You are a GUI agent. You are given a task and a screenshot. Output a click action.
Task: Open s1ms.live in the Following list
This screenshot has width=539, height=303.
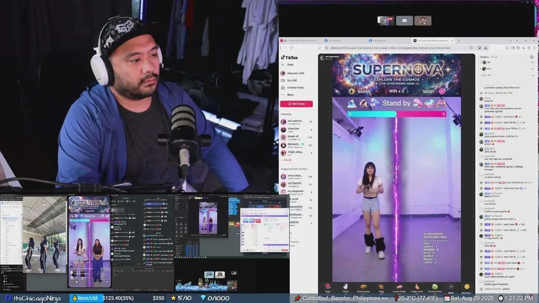(x=296, y=130)
